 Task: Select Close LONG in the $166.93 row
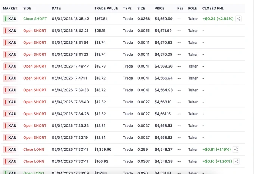[34, 161]
